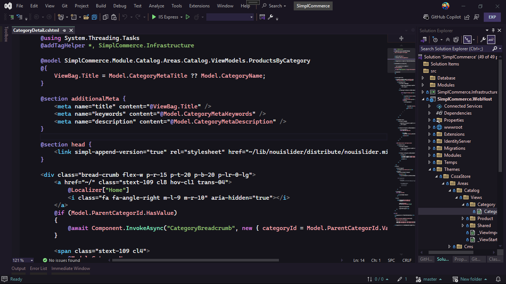
Task: Open the Debug menu
Action: (120, 6)
